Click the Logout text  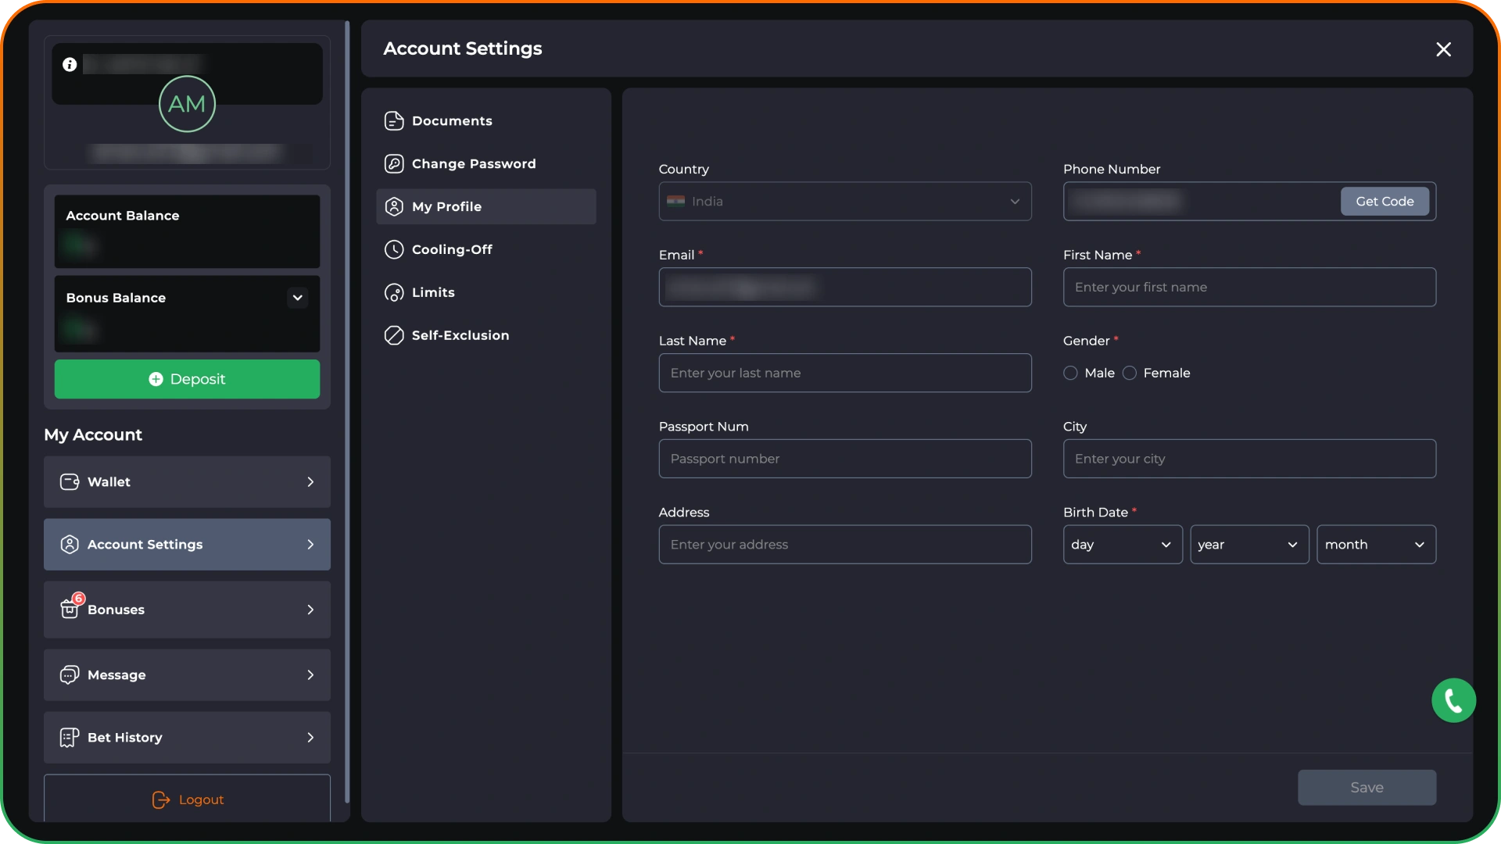point(201,799)
